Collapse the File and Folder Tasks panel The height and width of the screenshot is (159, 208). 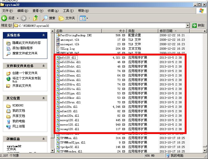coord(43,66)
